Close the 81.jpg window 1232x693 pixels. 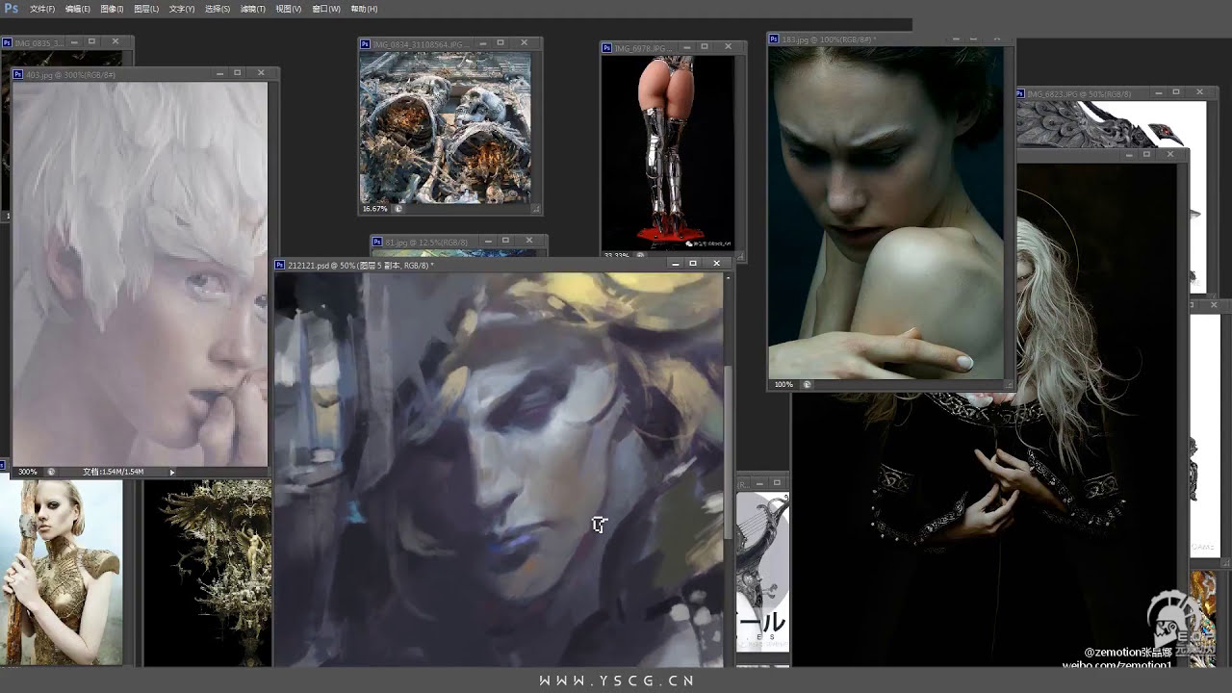click(x=529, y=240)
